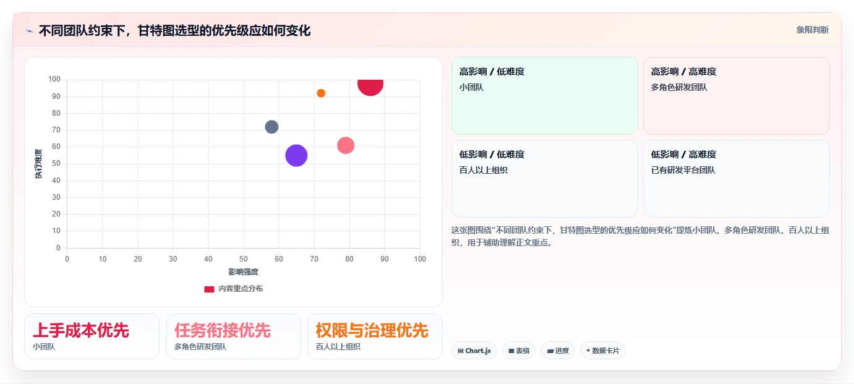Screen dimensions: 854x384
Task: Click the icon in the Chart.js chip
Action: click(x=461, y=351)
